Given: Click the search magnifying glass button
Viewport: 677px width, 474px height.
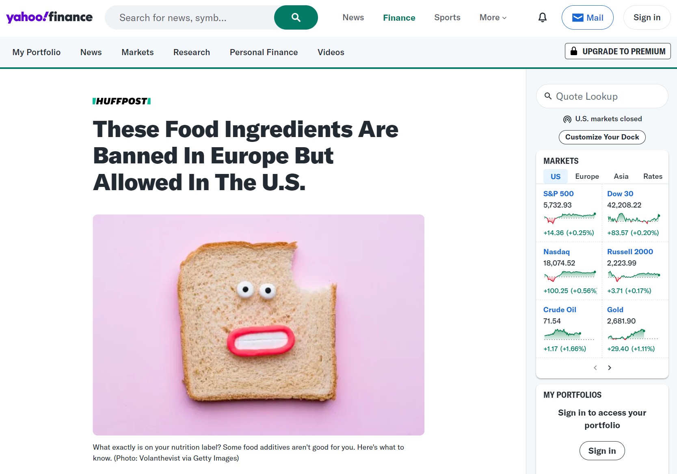Looking at the screenshot, I should click(296, 17).
